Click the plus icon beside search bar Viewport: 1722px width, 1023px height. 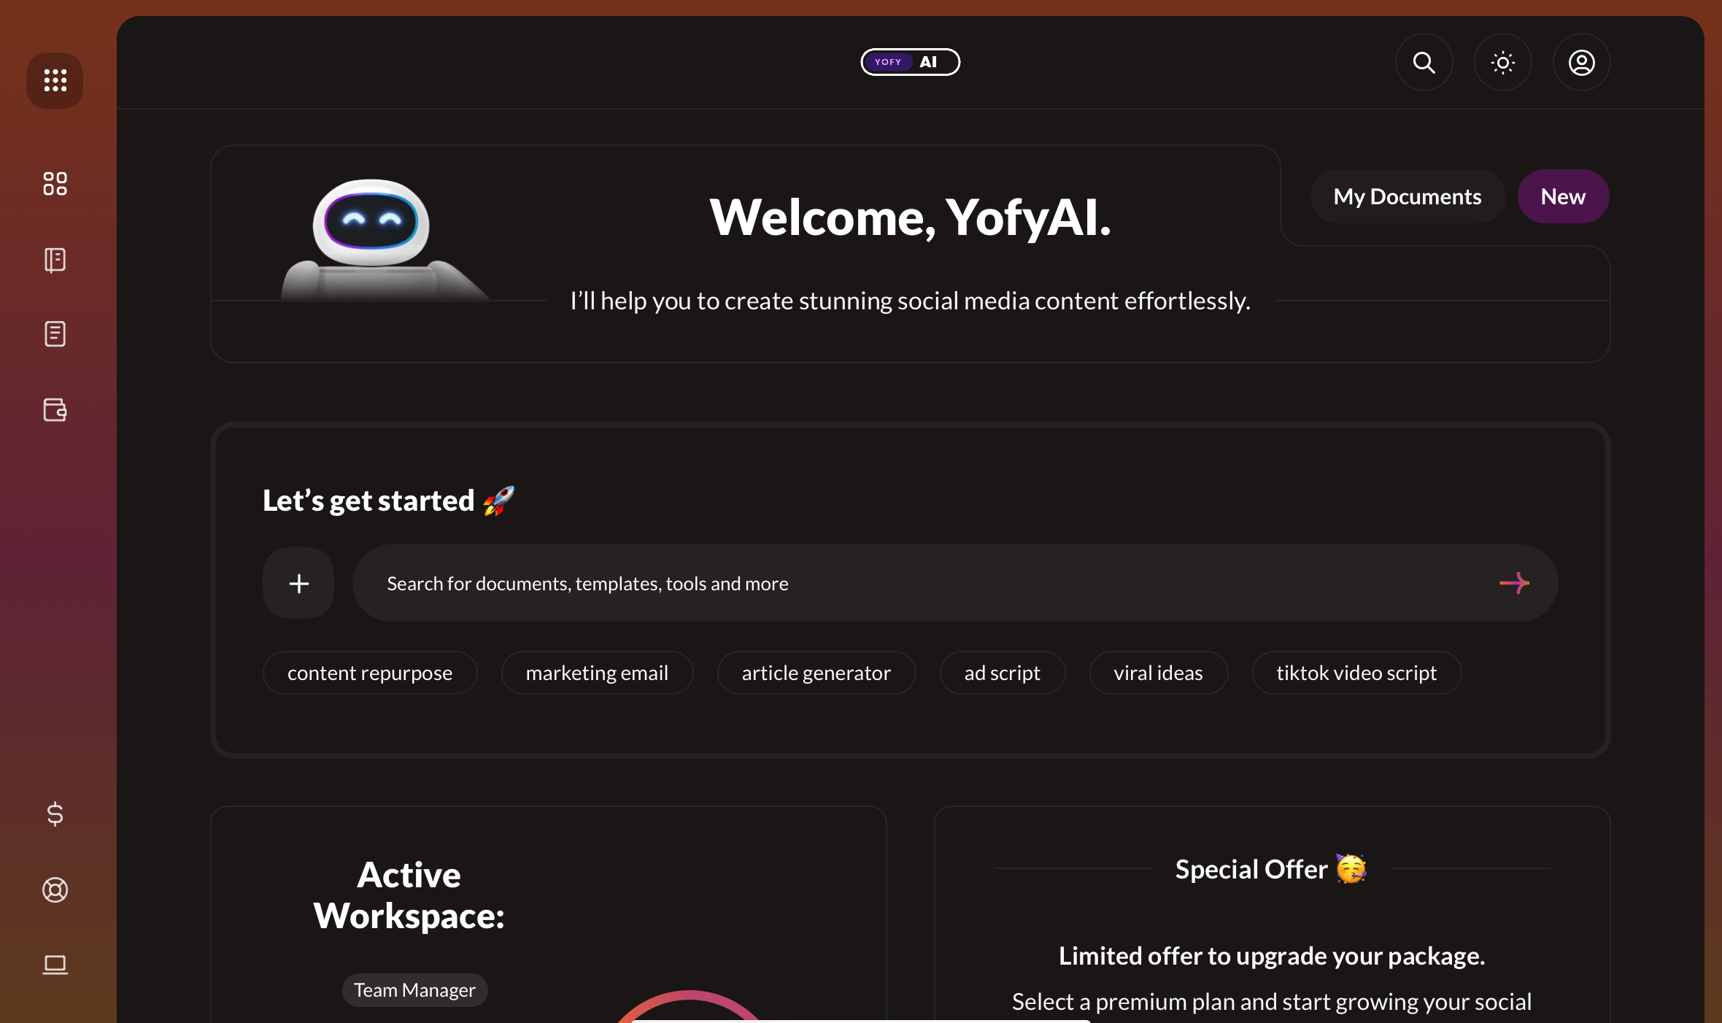(298, 582)
